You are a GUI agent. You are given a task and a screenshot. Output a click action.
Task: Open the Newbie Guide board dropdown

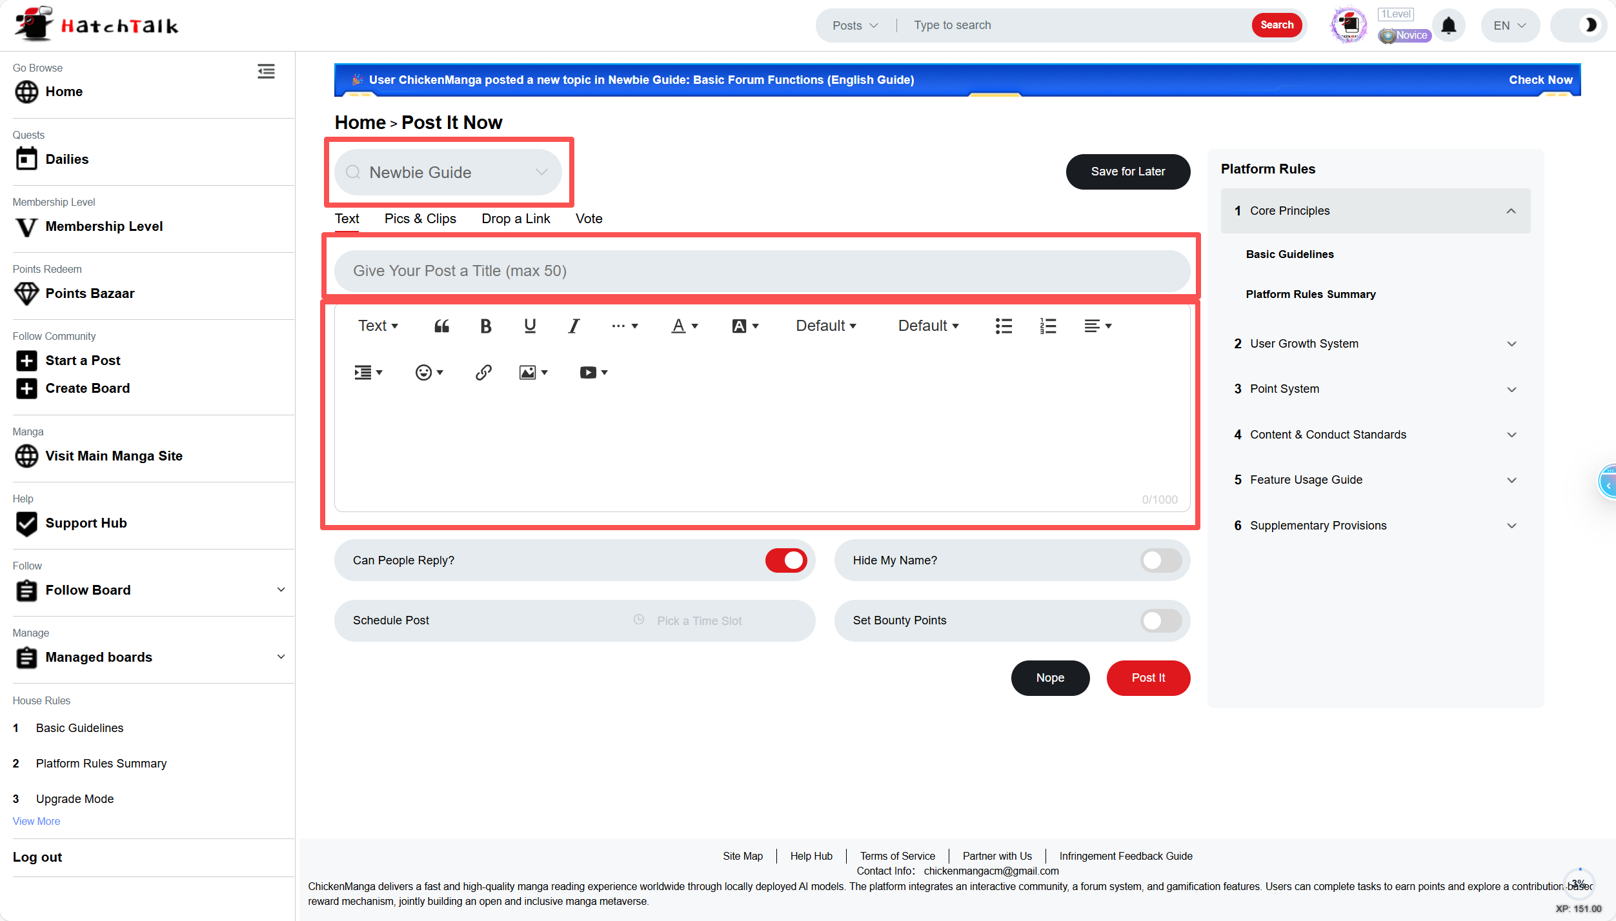click(448, 172)
